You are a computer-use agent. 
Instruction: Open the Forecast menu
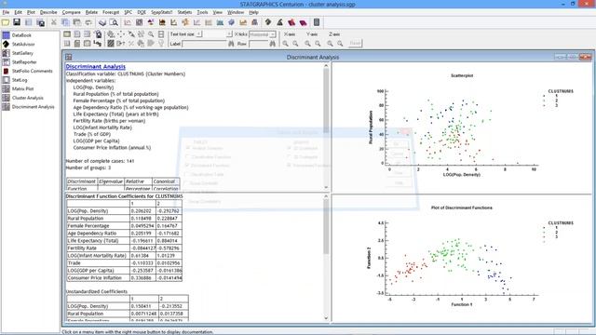tap(111, 12)
